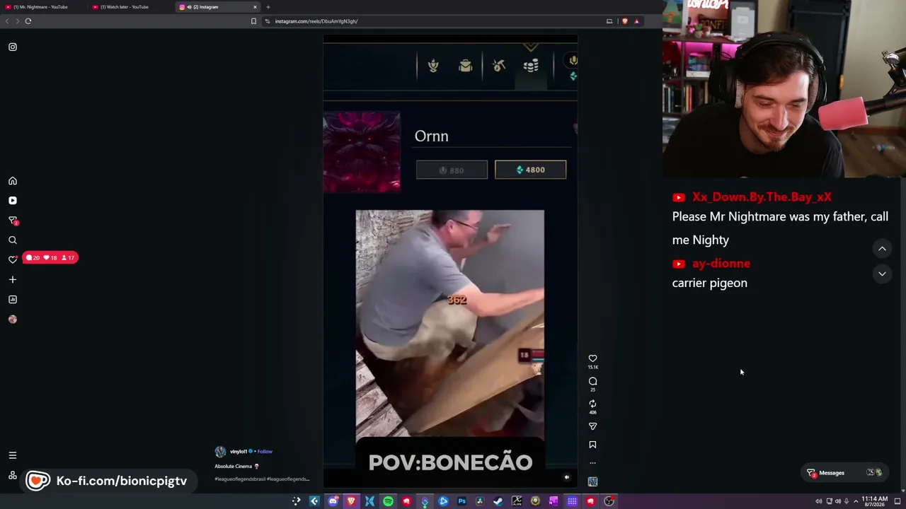The height and width of the screenshot is (509, 906).
Task: Open OBS Studio from the taskbar
Action: click(609, 501)
